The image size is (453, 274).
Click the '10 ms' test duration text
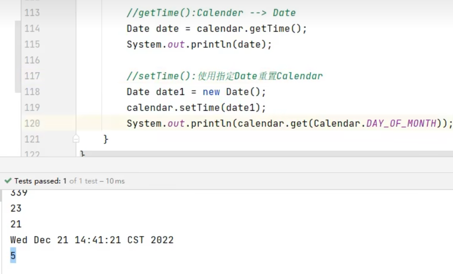(115, 181)
